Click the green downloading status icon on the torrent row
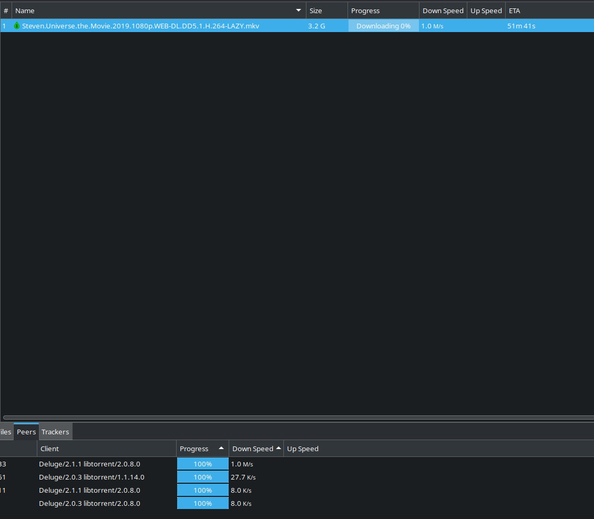 click(17, 26)
